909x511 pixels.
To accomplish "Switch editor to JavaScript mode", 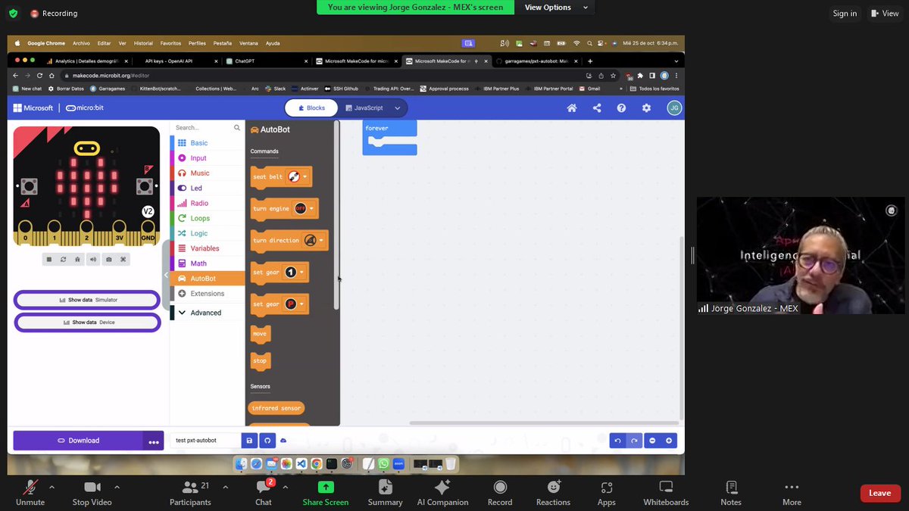I will (x=364, y=108).
